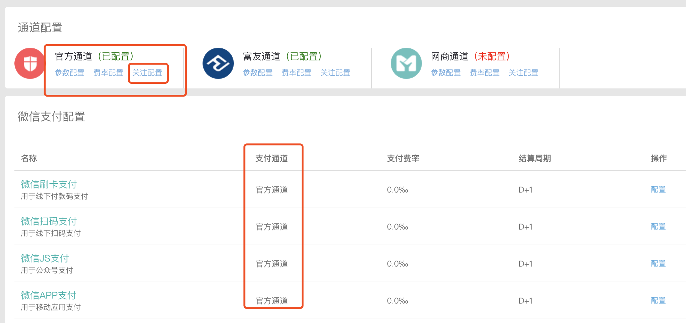686x323 pixels.
Task: Click the 网商通道（未配置）title
Action: pos(471,56)
